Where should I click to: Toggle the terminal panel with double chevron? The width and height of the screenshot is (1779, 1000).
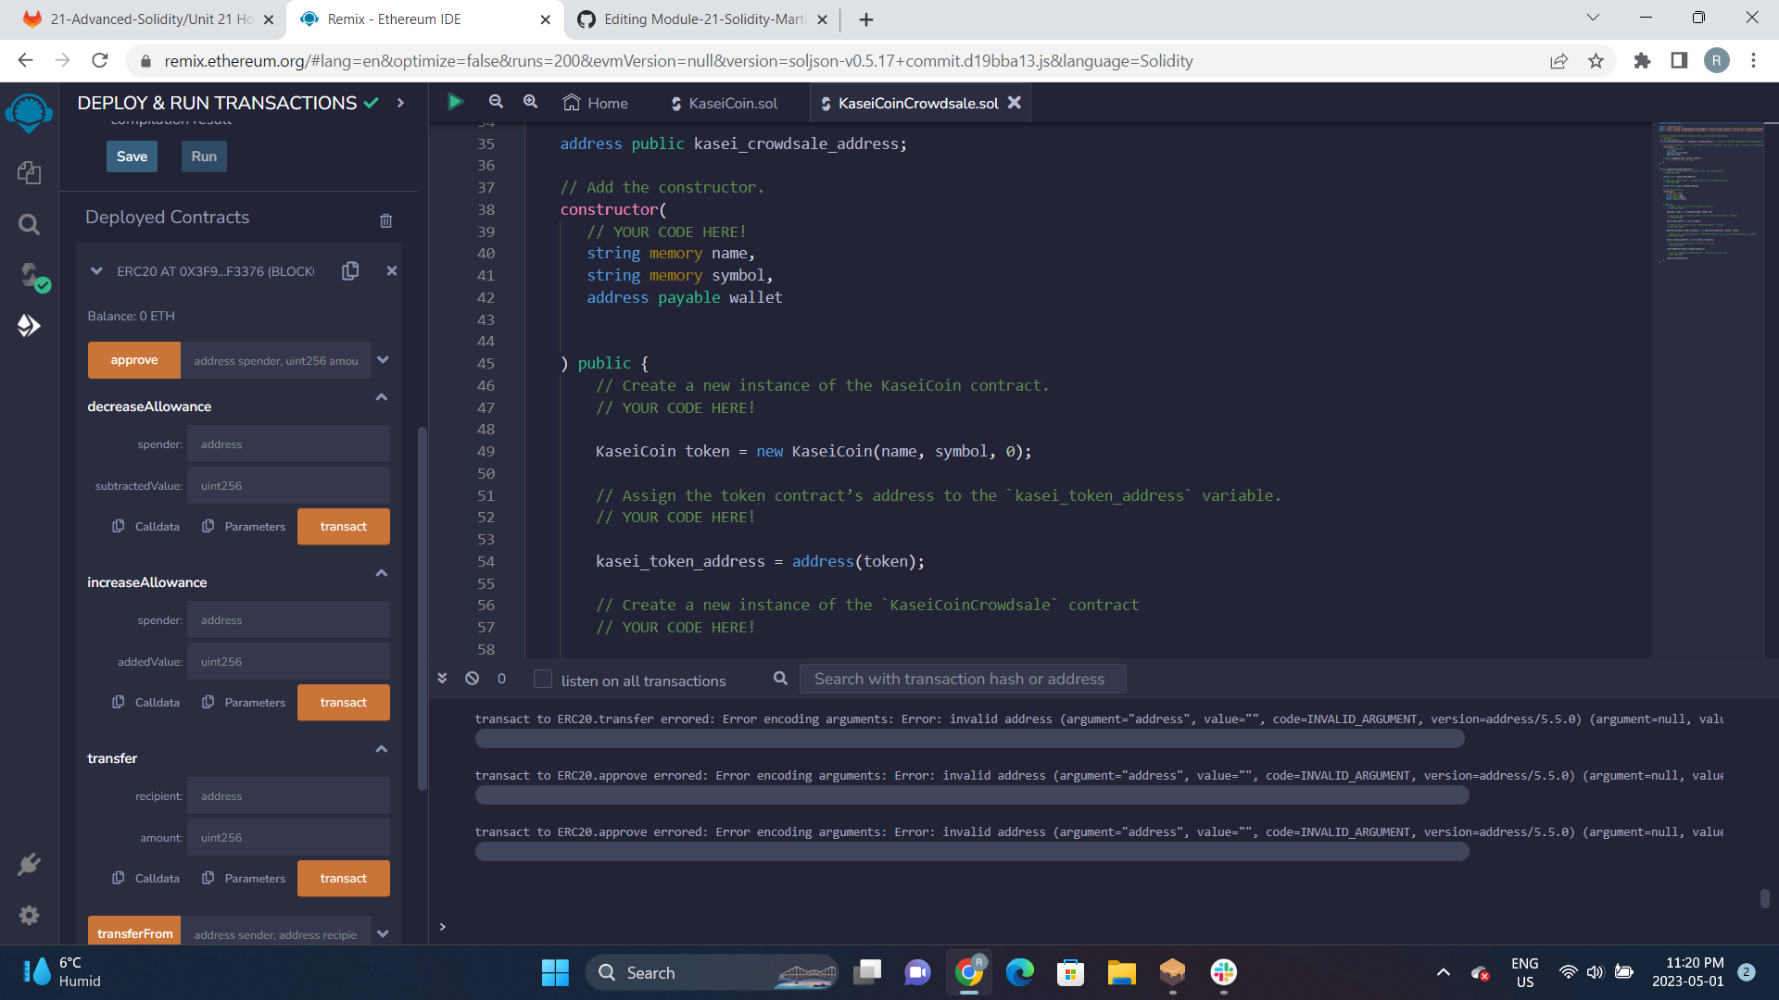coord(442,679)
